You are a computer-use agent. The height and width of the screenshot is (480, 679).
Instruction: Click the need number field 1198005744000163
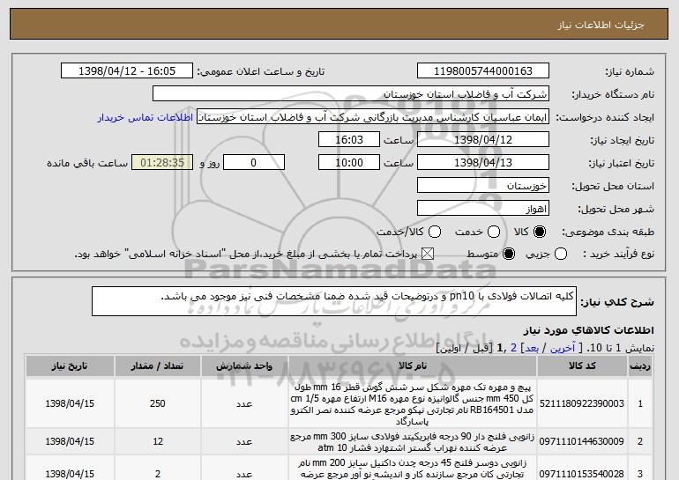483,71
